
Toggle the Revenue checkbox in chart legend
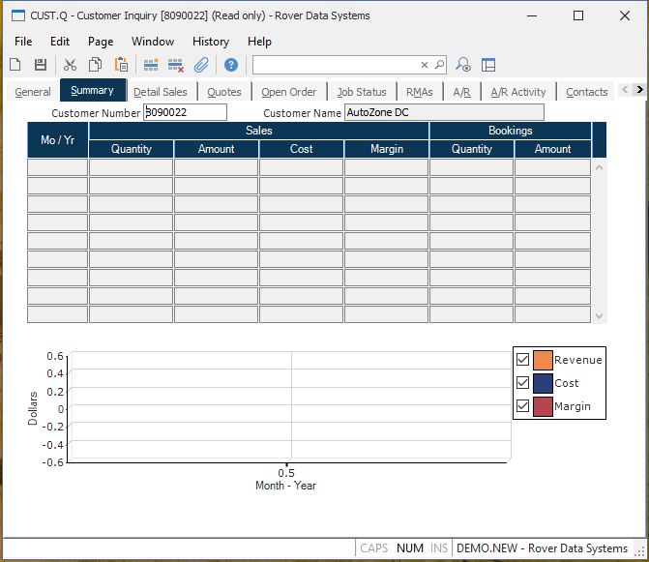(x=523, y=360)
